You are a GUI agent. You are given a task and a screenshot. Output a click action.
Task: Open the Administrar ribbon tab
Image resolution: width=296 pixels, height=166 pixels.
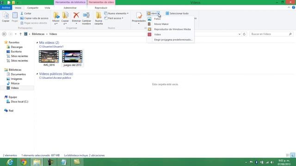click(70, 8)
